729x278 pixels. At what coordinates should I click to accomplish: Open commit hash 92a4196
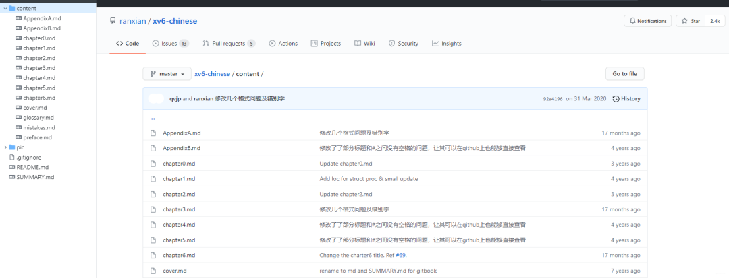click(x=553, y=99)
